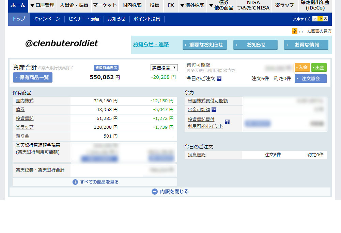Screen dimensions: 341x233
Task: Set text size to small (小)
Action: [x=315, y=19]
